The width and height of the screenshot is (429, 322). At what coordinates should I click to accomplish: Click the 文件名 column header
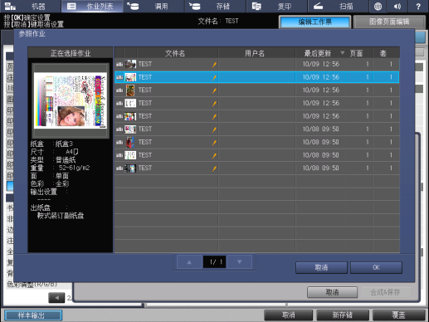pos(175,53)
